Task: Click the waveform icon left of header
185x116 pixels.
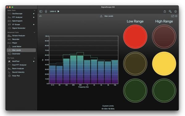Action: pos(40,16)
